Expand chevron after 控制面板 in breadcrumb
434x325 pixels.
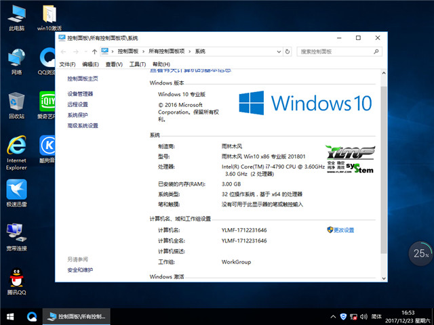click(x=143, y=51)
